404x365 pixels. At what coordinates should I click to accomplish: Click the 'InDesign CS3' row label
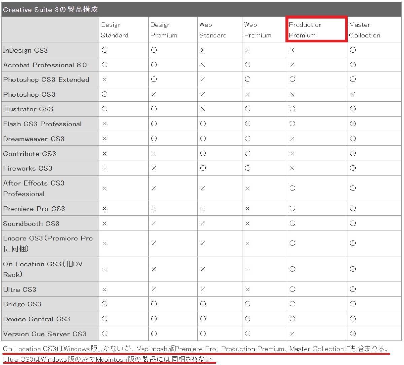pos(26,50)
